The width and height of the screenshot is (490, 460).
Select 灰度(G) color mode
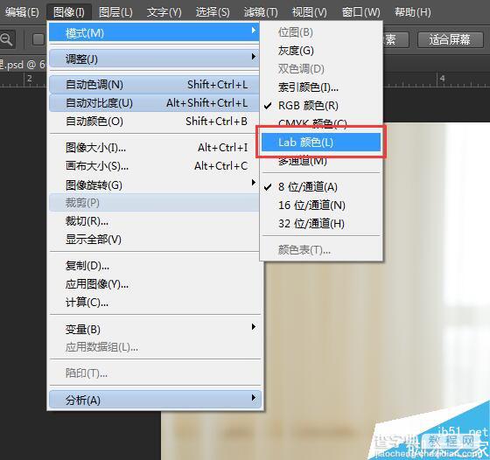[321, 50]
